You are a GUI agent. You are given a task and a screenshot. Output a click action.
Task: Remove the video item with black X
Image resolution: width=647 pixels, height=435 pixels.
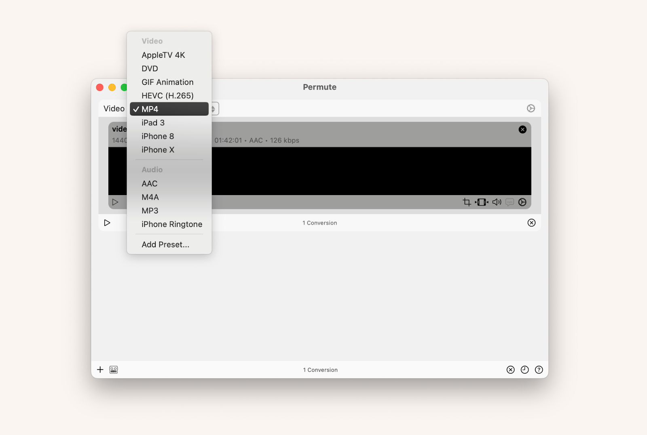(x=522, y=129)
